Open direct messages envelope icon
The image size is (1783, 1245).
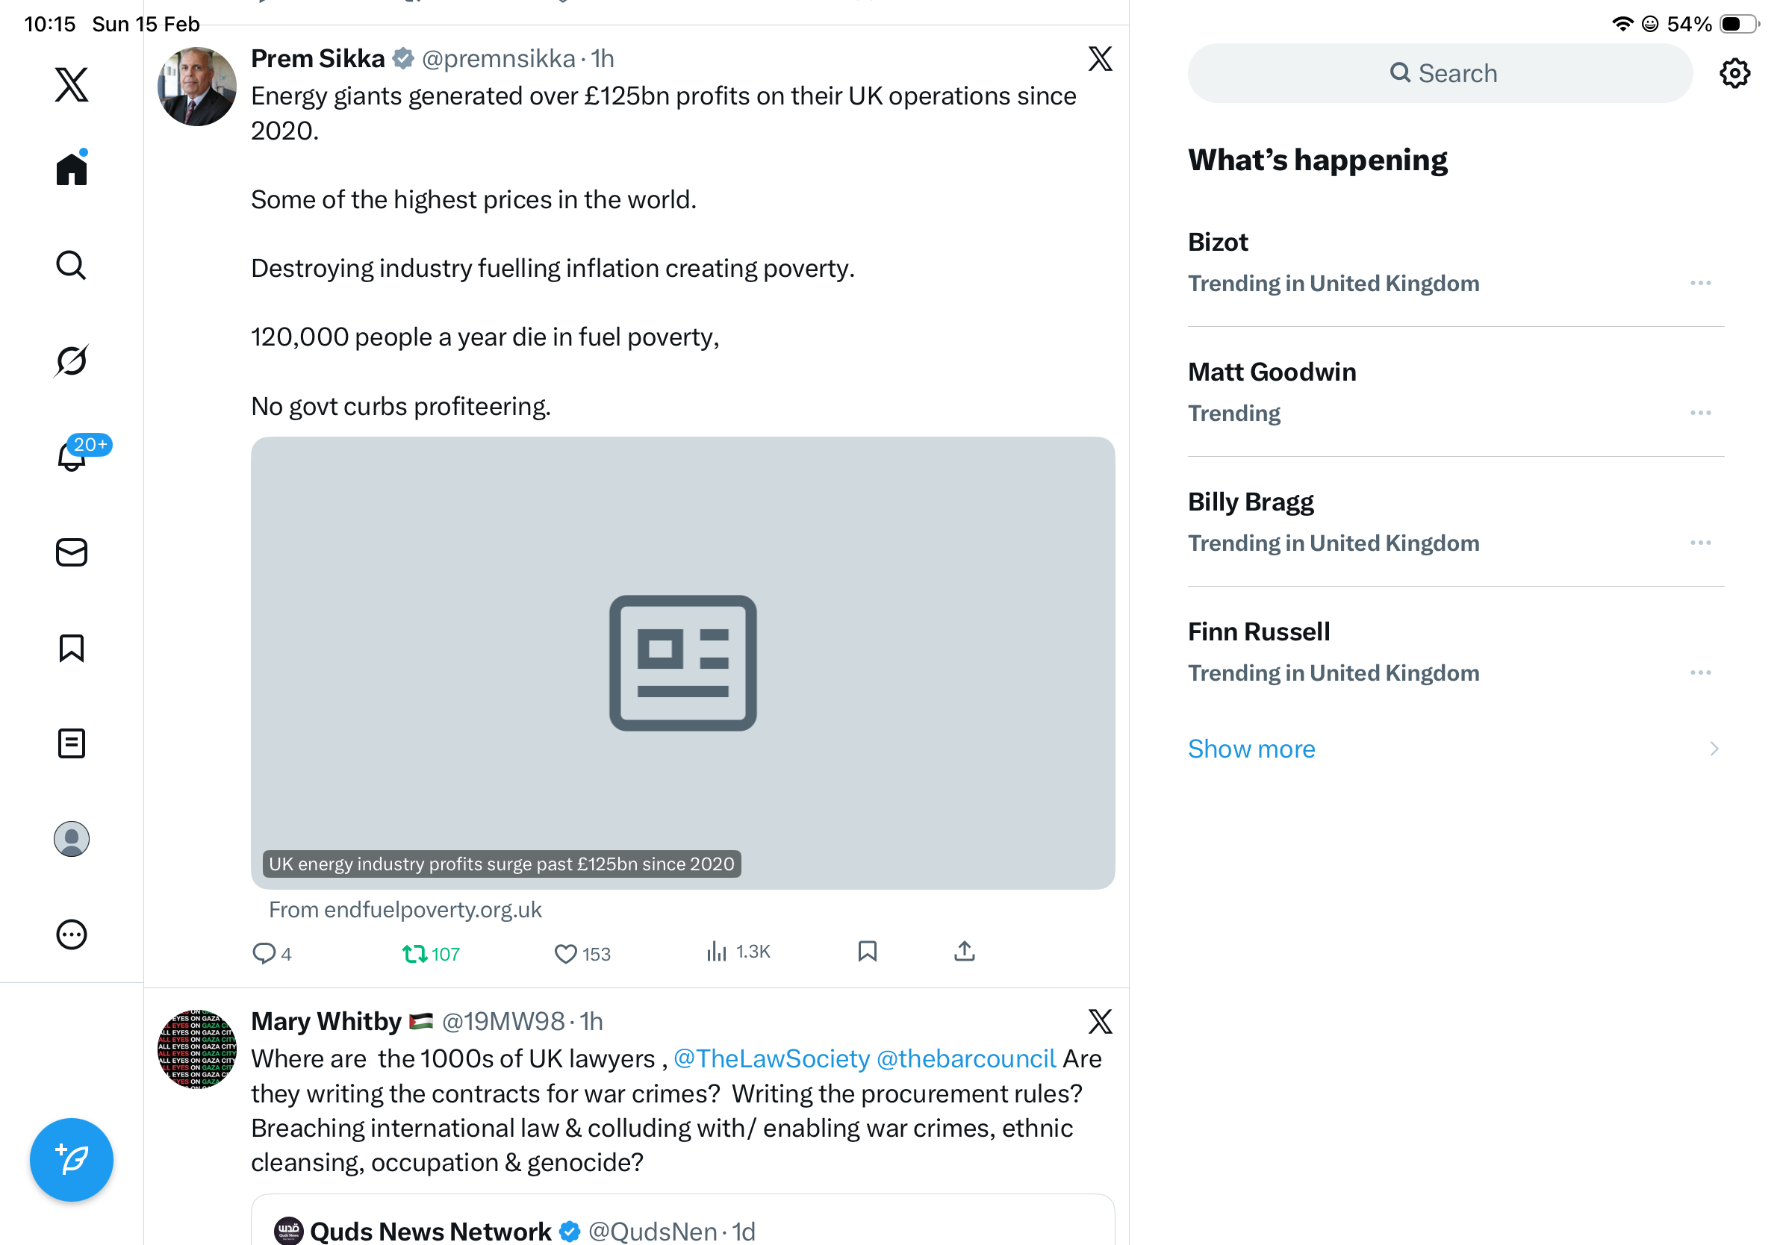click(72, 552)
